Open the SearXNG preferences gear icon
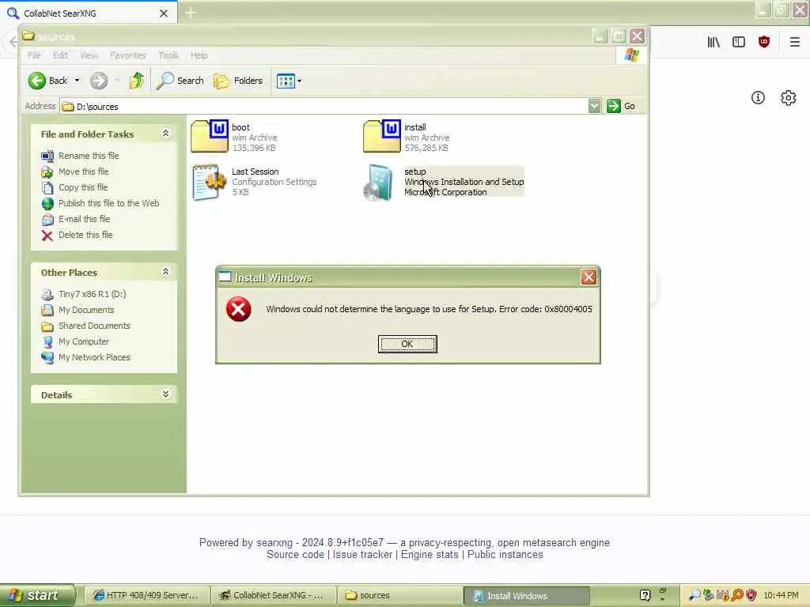Viewport: 810px width, 607px height. 789,97
